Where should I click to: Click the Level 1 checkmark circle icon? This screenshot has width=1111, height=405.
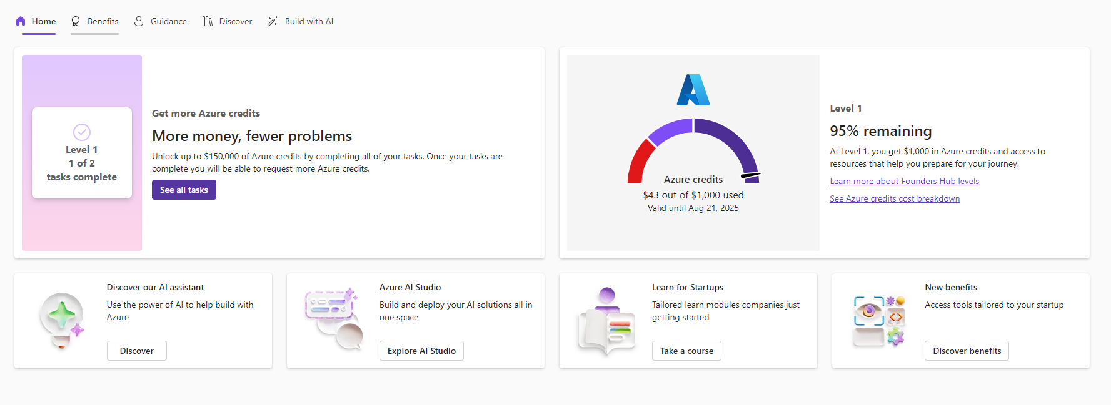(x=82, y=132)
